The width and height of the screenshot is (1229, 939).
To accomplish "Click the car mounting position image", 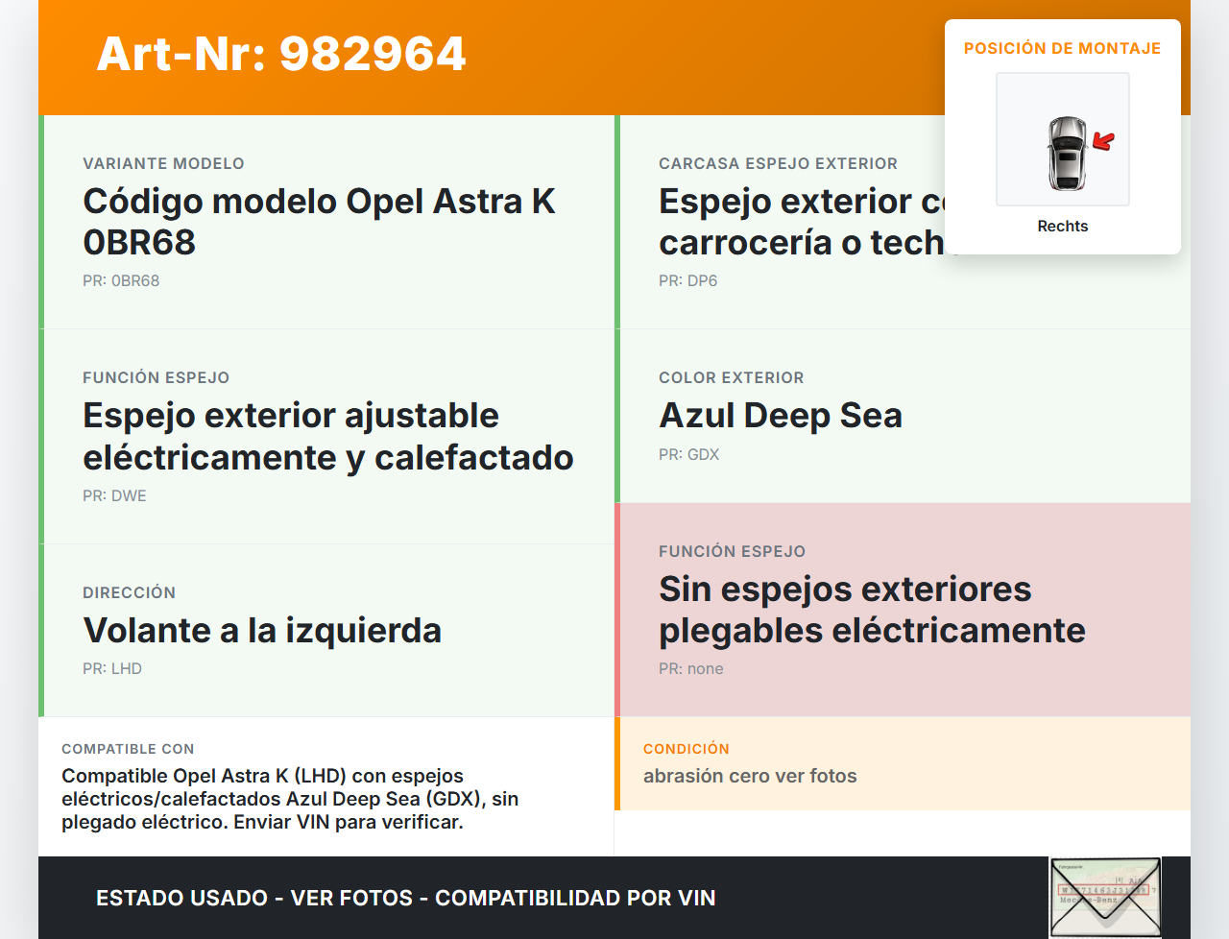I will pos(1062,139).
